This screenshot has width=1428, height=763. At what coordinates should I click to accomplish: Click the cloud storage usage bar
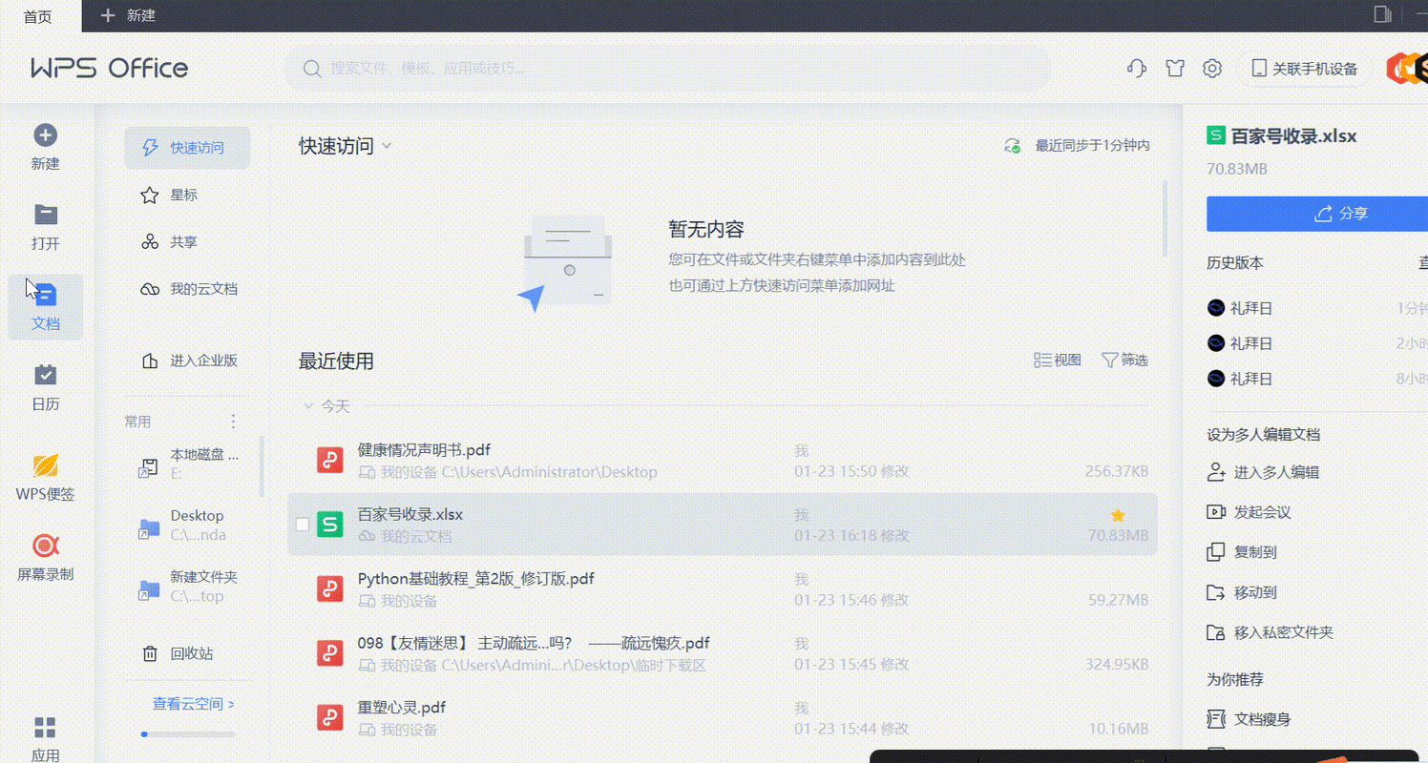click(188, 734)
